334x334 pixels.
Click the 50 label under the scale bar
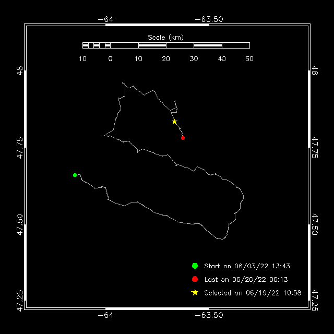coord(249,59)
